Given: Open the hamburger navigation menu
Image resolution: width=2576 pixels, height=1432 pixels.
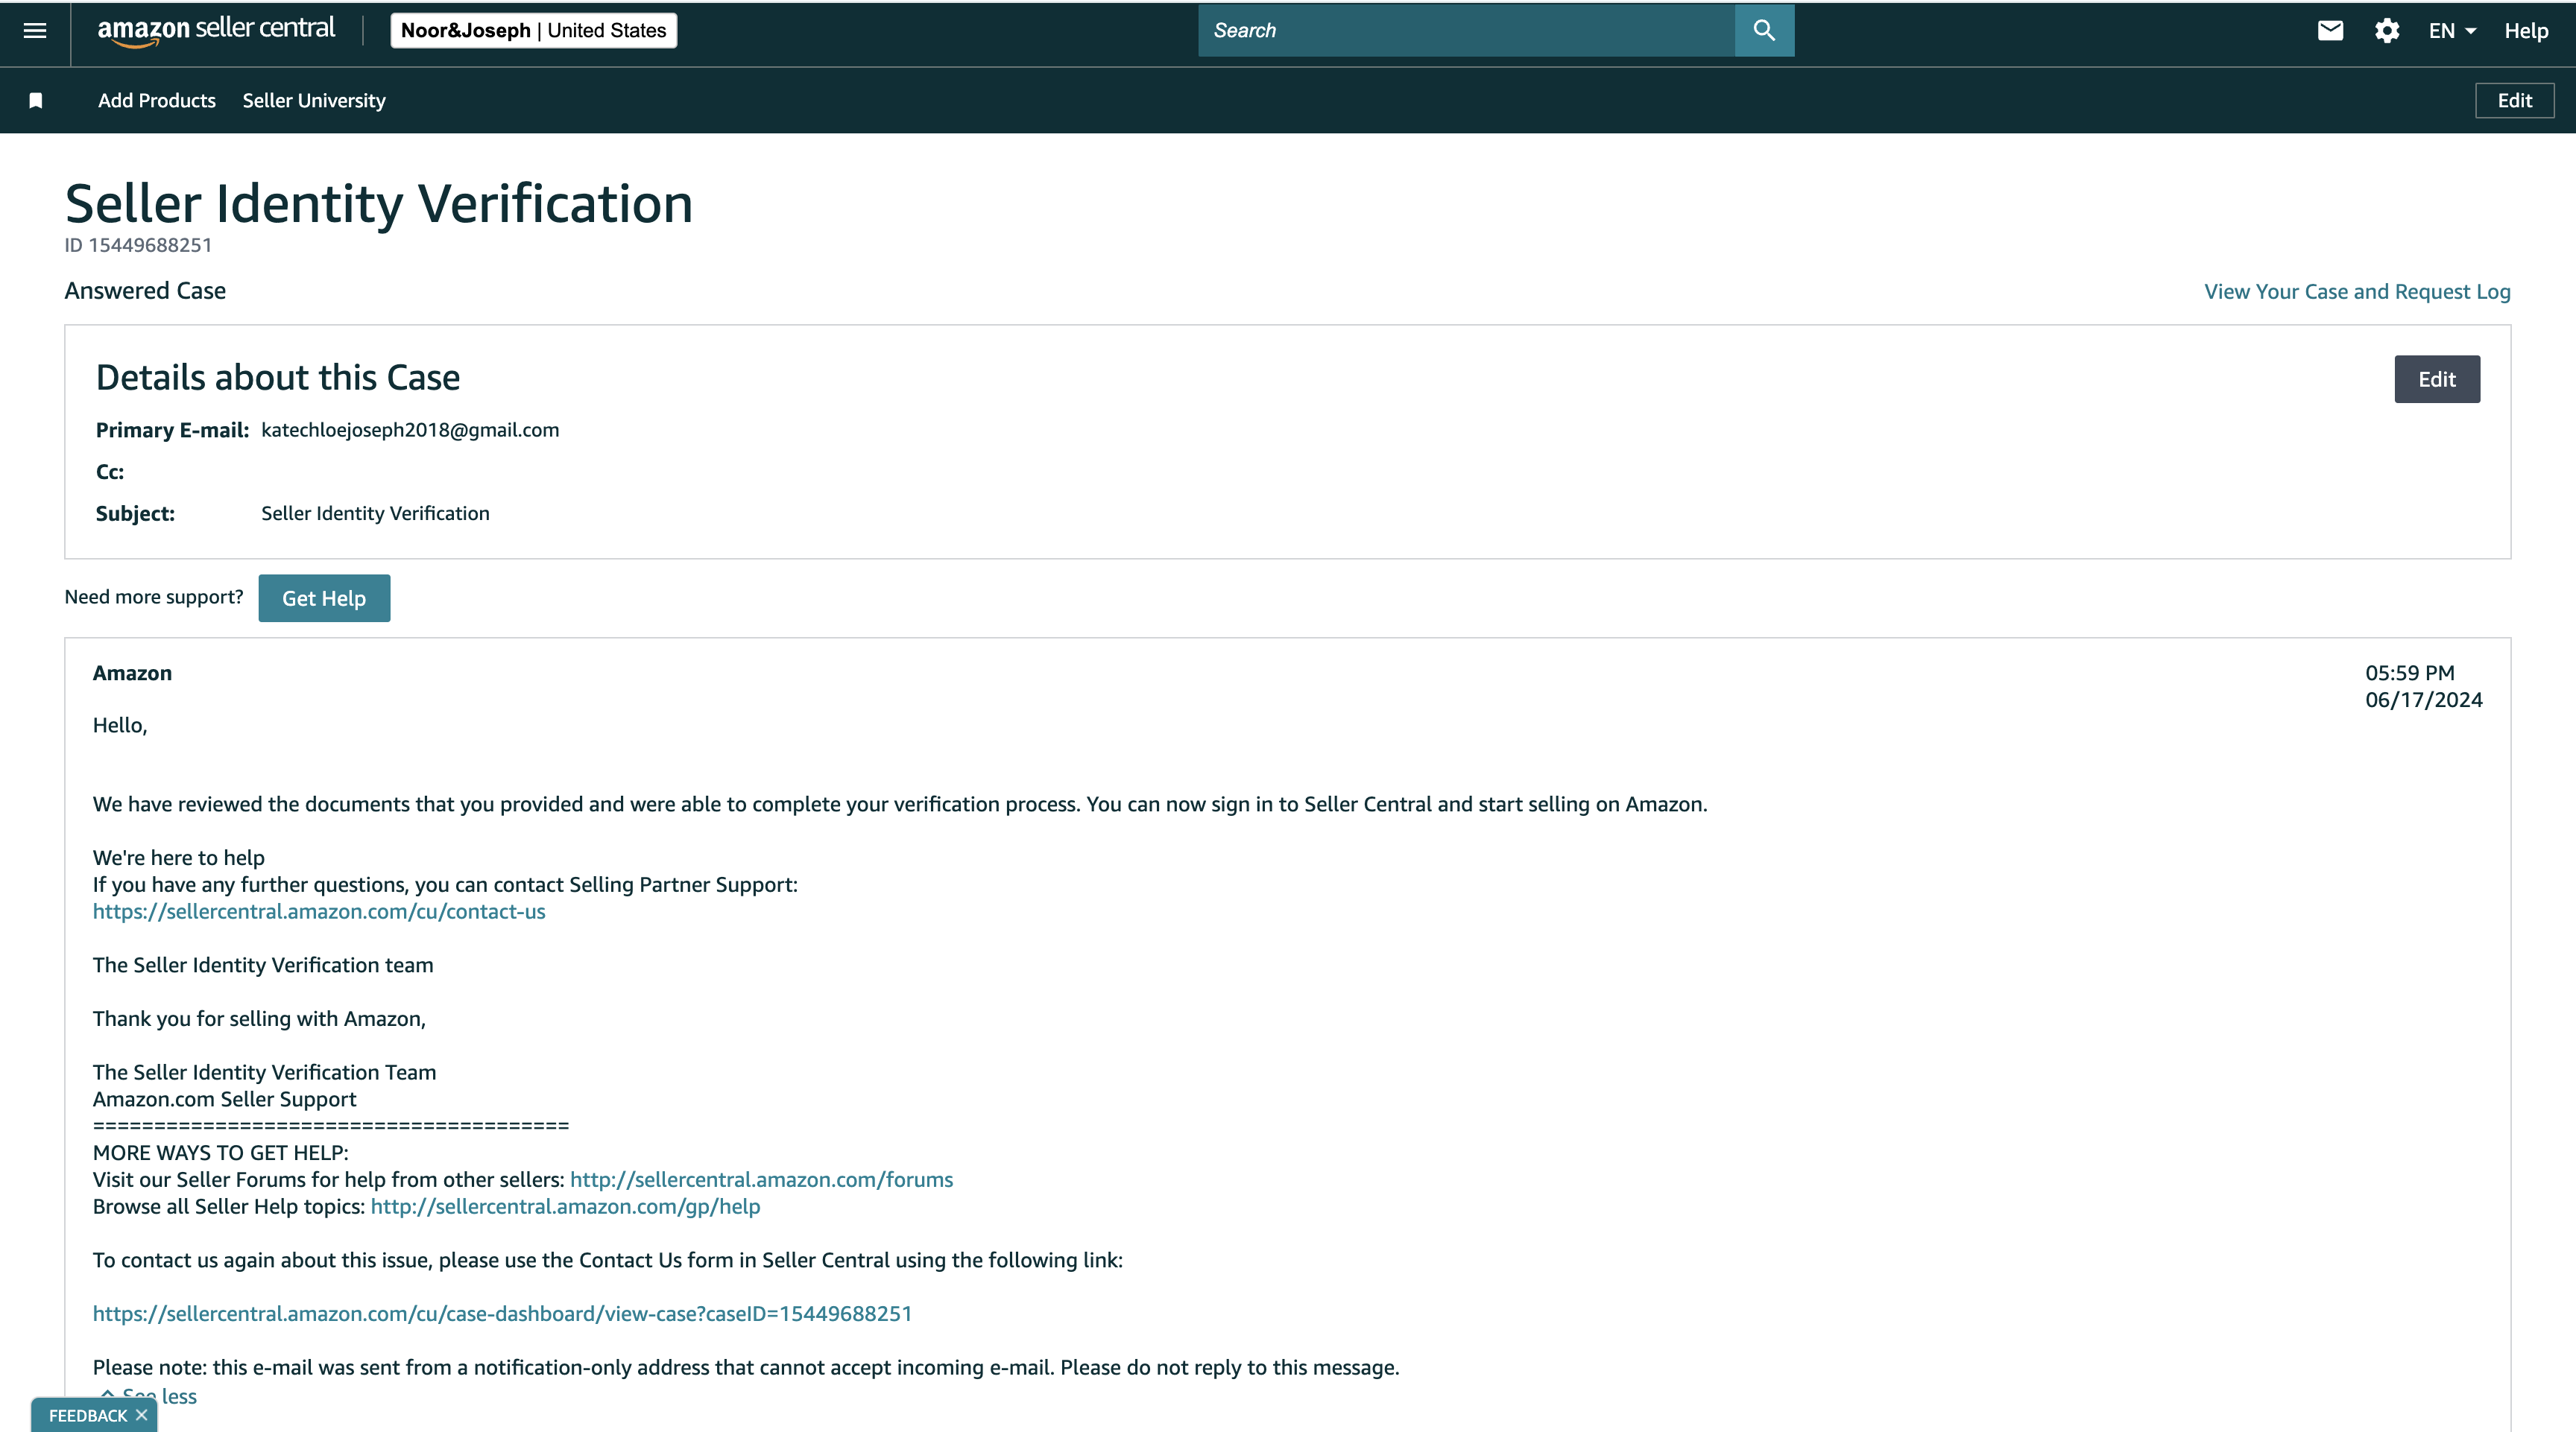Looking at the screenshot, I should [35, 30].
